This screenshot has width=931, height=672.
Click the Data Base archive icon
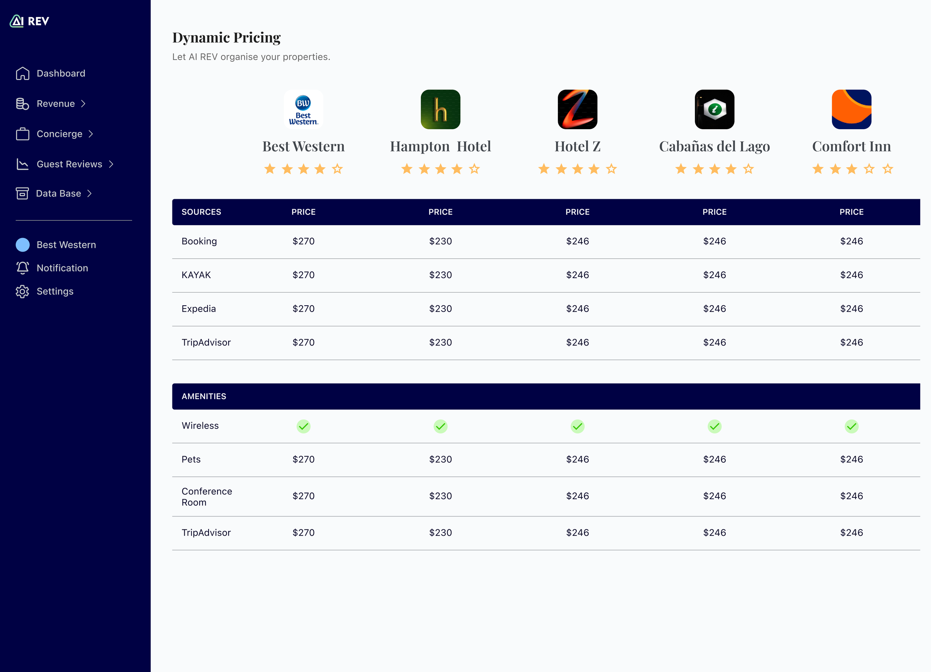(22, 193)
